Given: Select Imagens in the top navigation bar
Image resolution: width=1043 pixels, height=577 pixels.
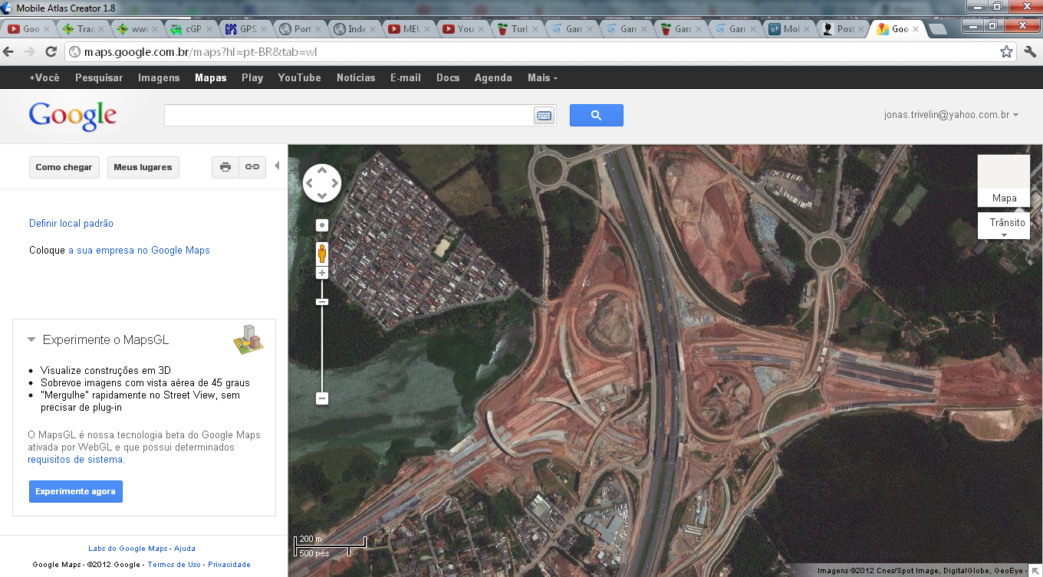Looking at the screenshot, I should pos(159,77).
